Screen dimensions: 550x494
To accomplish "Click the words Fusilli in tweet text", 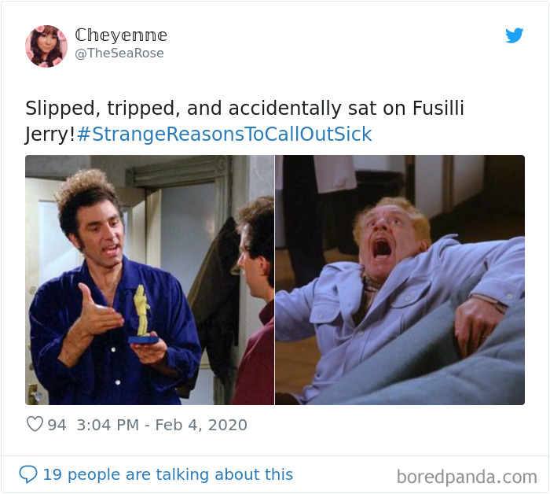I will pos(438,108).
